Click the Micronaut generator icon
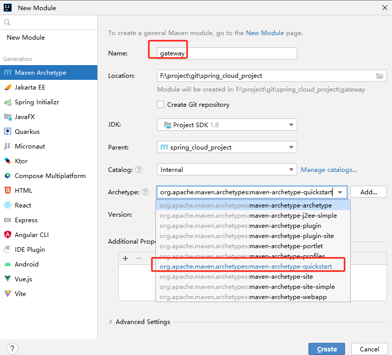This screenshot has height=355, width=392. coord(8,146)
